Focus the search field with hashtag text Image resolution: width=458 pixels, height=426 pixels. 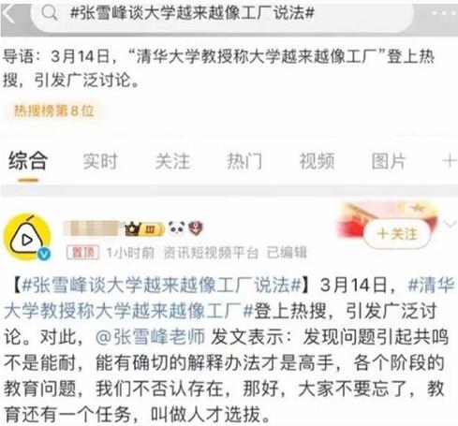click(222, 13)
